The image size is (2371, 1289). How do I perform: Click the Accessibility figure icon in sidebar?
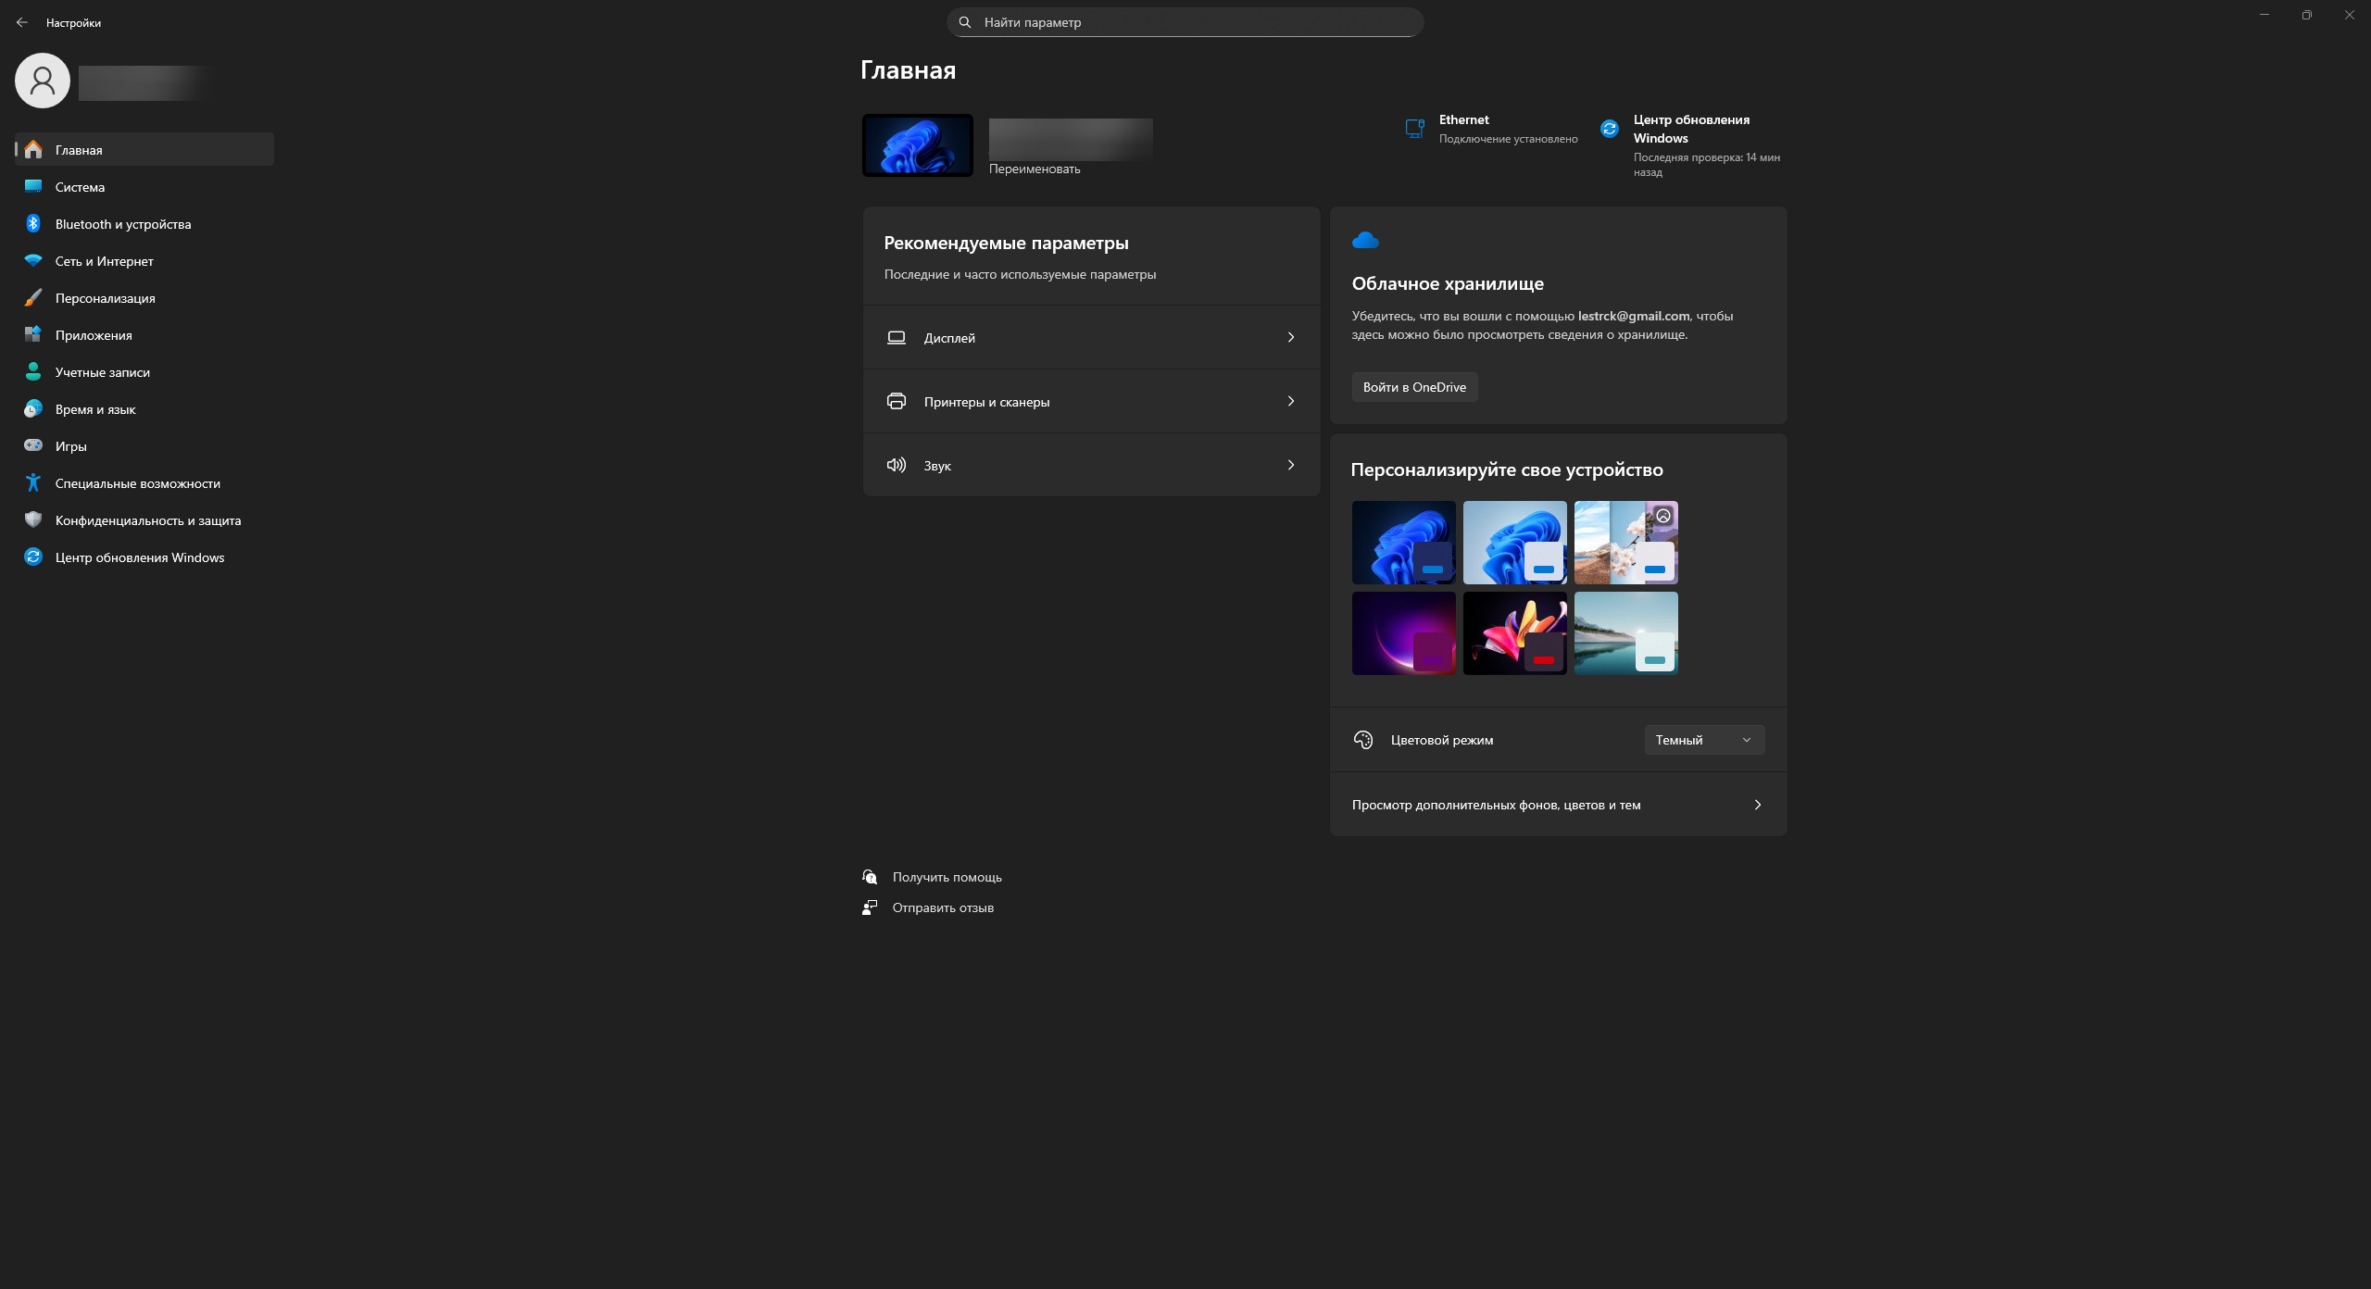point(33,483)
